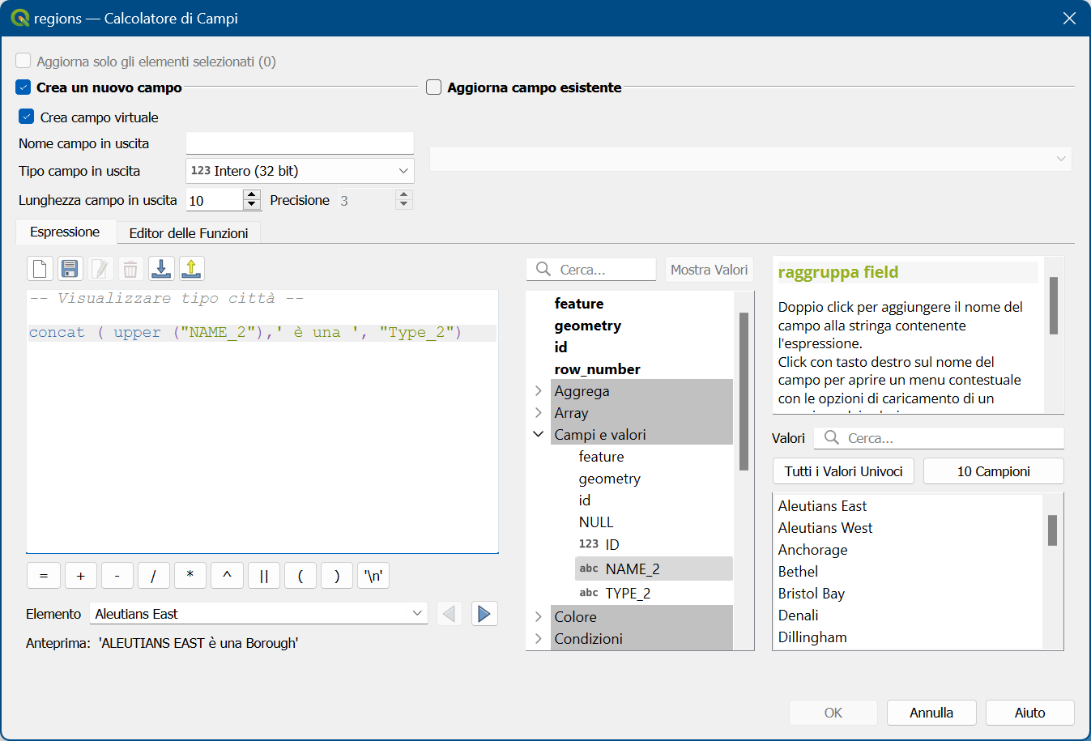
Task: Increase 'Lunghezza campo in uscita' with up arrow
Action: point(252,194)
